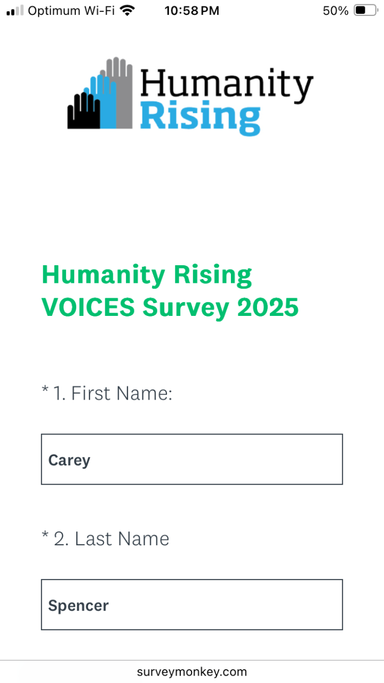384x683 pixels.
Task: Focus the First Name field containing Carey
Action: (192, 459)
